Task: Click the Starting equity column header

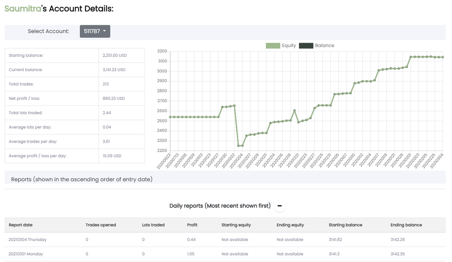Action: 236,225
